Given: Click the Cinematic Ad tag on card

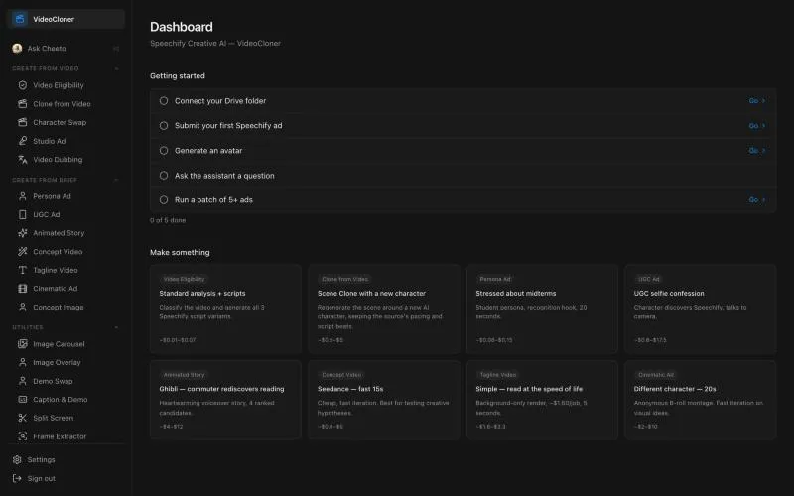Looking at the screenshot, I should coord(656,375).
